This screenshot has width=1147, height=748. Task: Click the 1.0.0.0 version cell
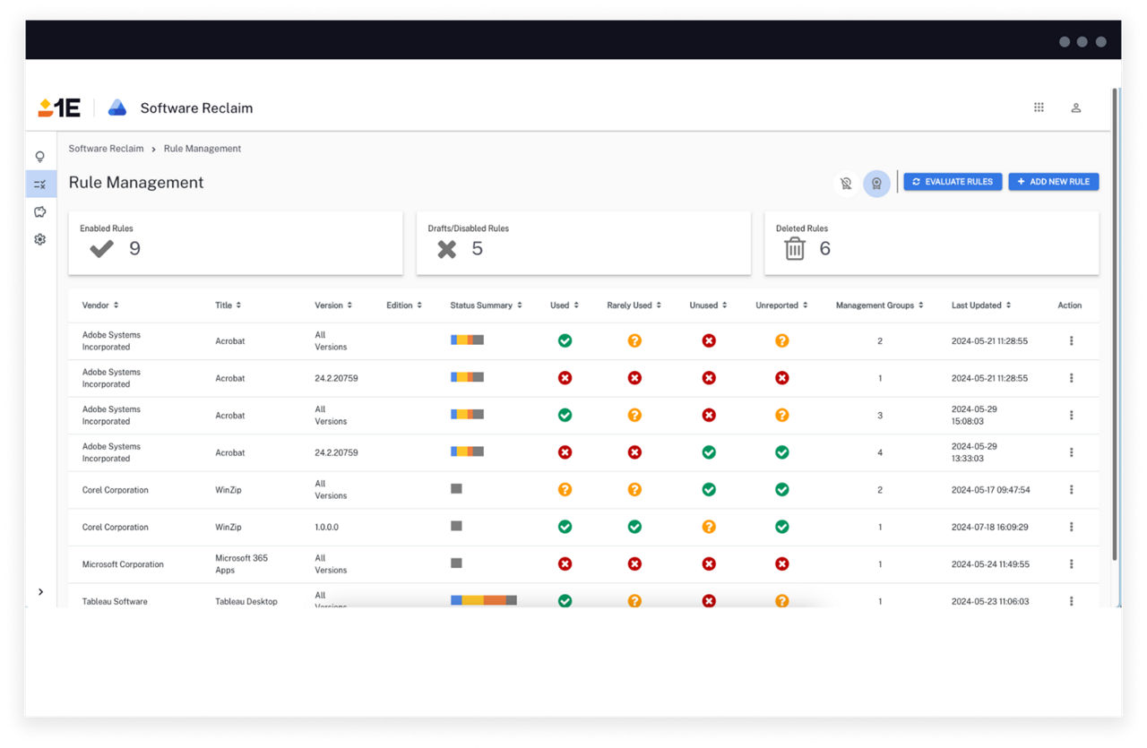(327, 528)
